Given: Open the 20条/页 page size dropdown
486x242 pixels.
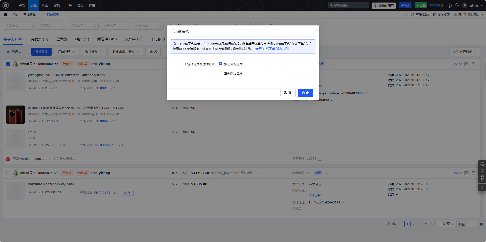Looking at the screenshot, I should [x=445, y=224].
